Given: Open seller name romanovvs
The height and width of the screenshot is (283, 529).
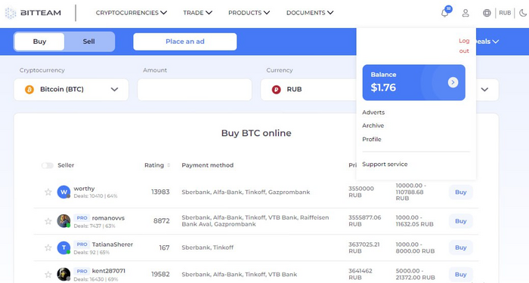Looking at the screenshot, I should (x=108, y=218).
